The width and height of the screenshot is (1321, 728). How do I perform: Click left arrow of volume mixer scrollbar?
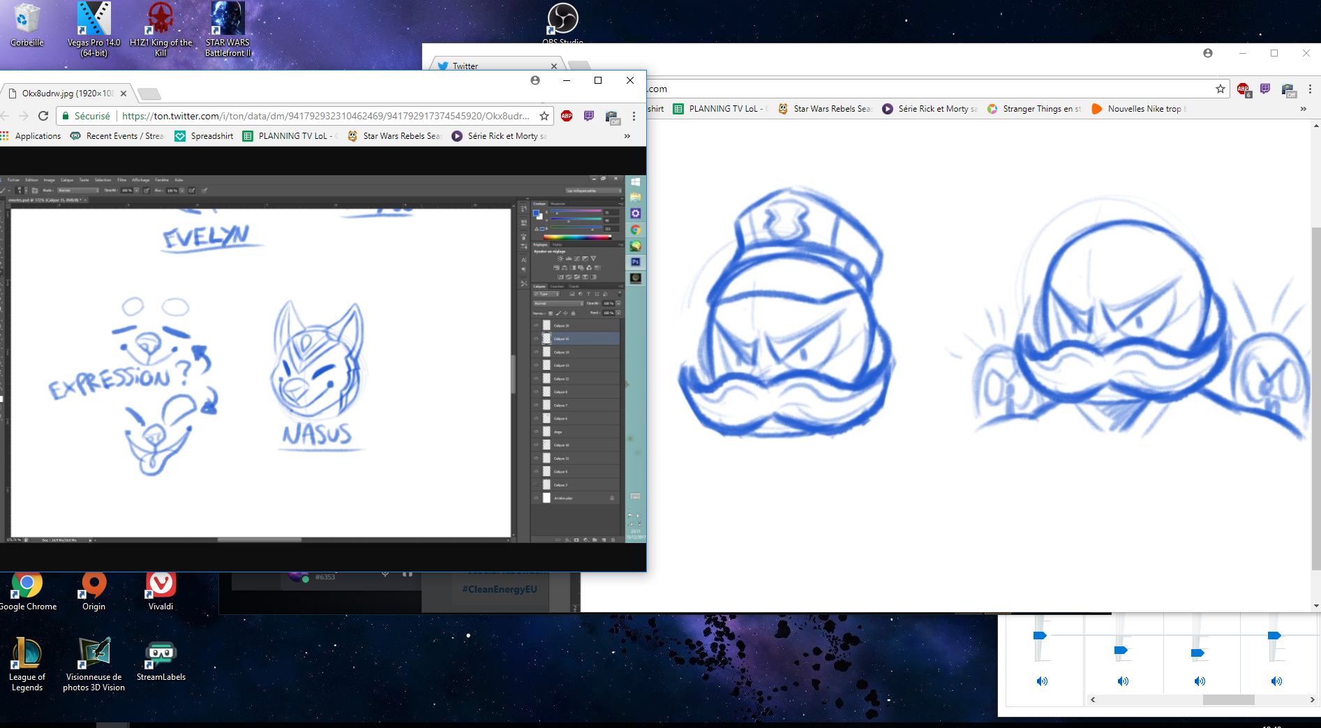click(x=1093, y=699)
